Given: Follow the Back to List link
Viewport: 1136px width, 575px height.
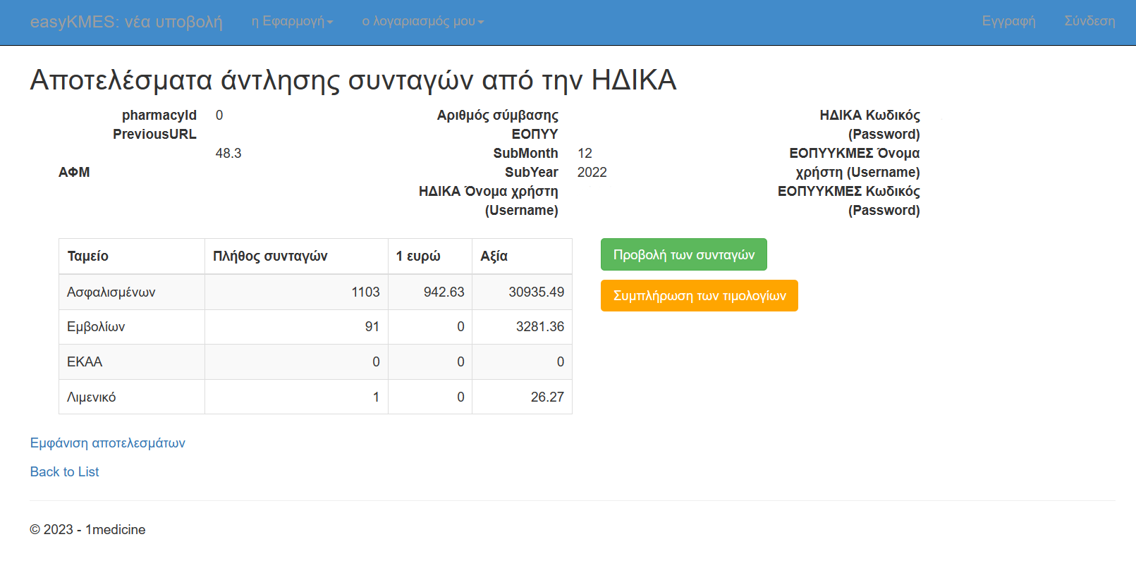Looking at the screenshot, I should 64,471.
